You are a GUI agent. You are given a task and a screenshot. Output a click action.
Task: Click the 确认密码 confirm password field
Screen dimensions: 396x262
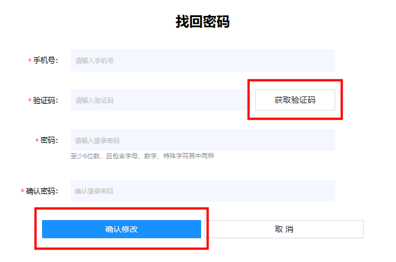[203, 191]
